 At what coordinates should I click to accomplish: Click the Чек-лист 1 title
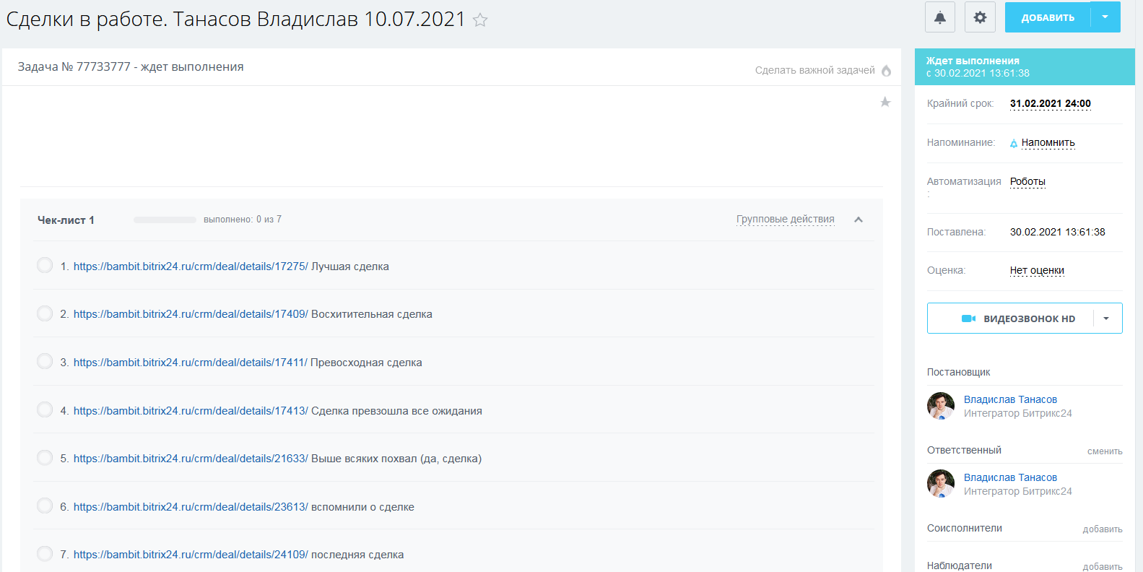click(x=66, y=220)
